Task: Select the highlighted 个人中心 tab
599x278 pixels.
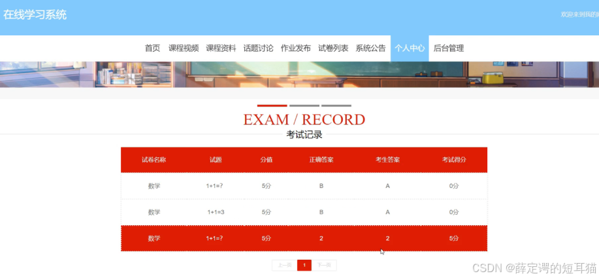Action: click(x=410, y=48)
